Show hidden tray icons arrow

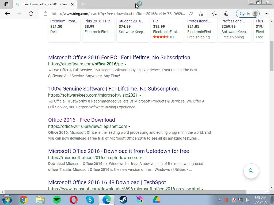click(219, 200)
